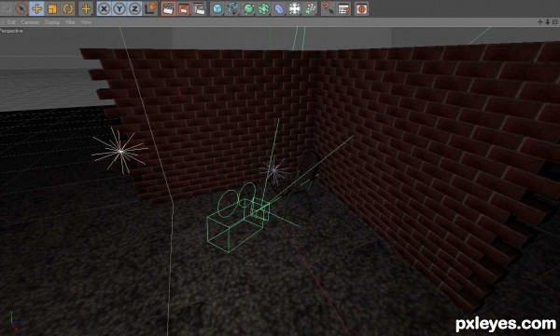Toggle the Z axis lock
This screenshot has height=336, width=560.
point(134,8)
